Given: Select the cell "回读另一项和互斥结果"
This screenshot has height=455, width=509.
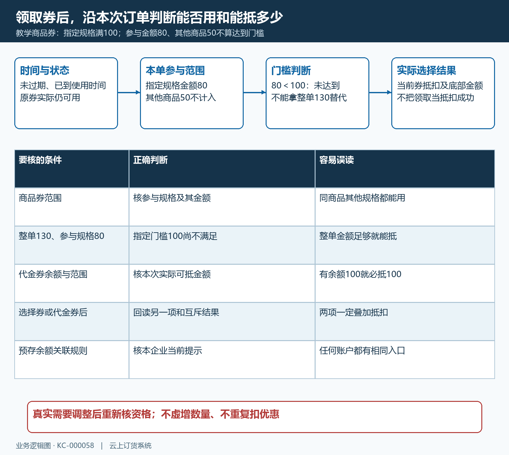Looking at the screenshot, I should coord(222,321).
